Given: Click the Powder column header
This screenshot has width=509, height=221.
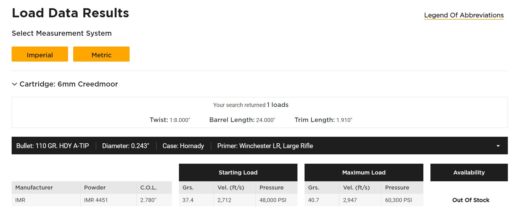Looking at the screenshot, I should click(95, 188).
